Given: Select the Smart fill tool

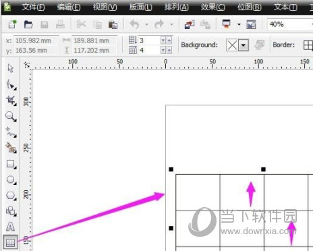Looking at the screenshot, I should coord(11,148).
